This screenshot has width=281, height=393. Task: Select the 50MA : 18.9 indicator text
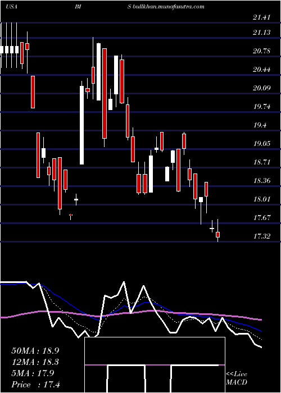(x=35, y=350)
